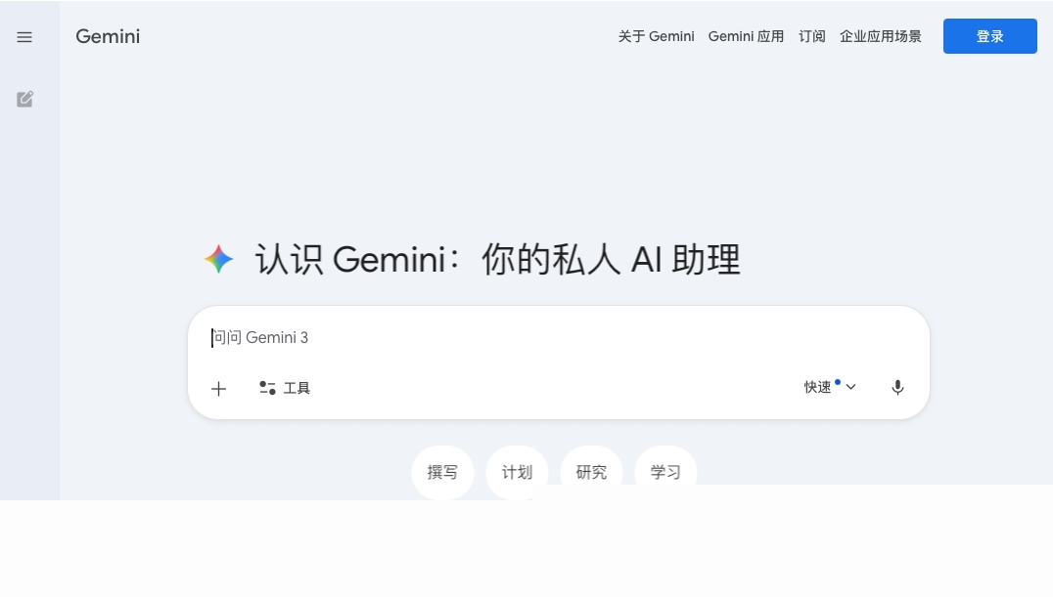Click the colorful Gemini sparkle logo

pos(218,259)
